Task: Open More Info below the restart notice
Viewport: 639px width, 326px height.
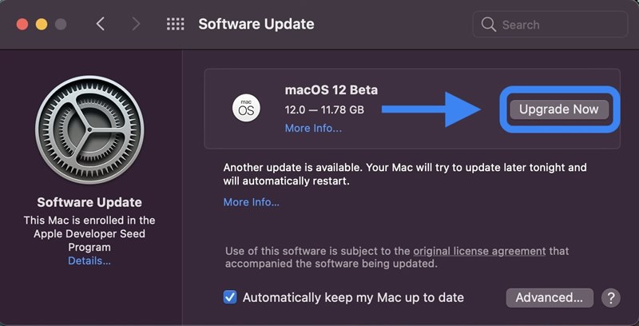Action: [x=251, y=202]
